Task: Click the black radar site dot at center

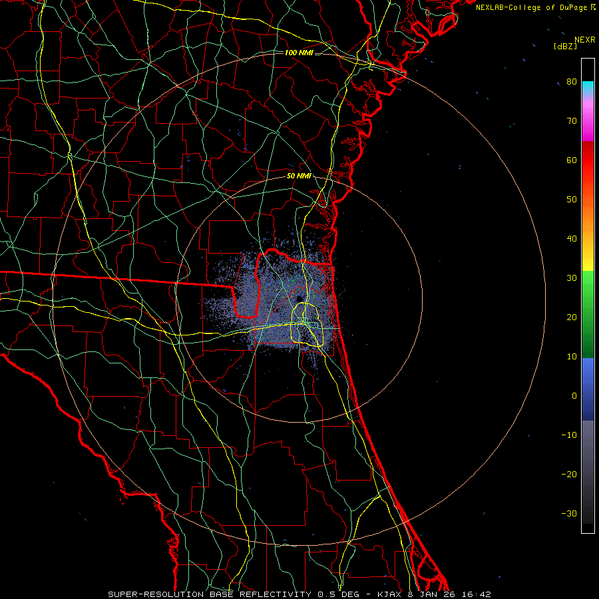Action: (299, 299)
